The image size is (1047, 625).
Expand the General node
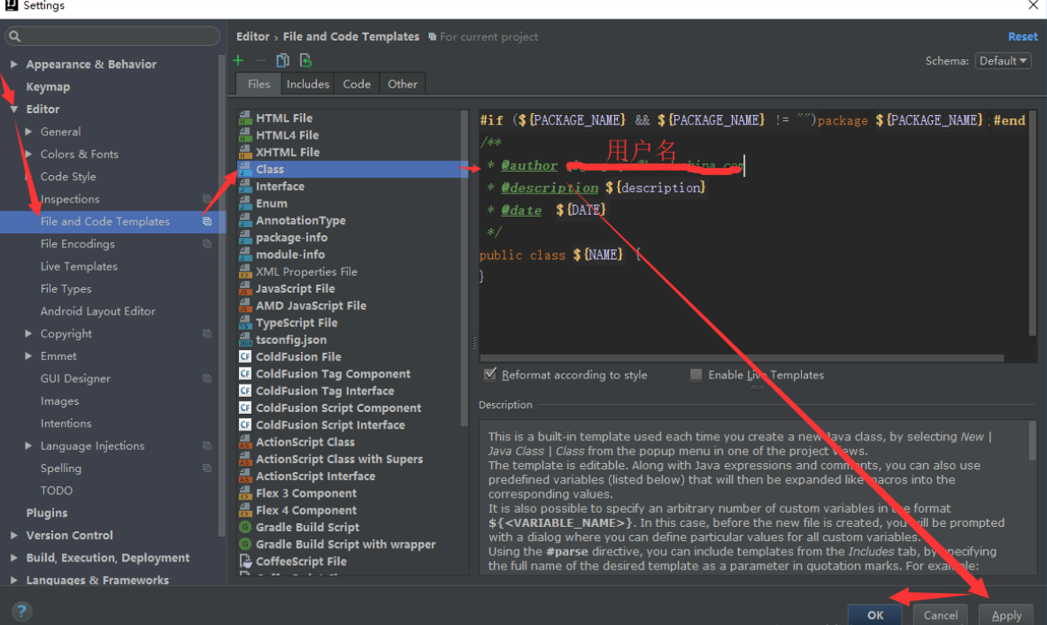point(28,132)
